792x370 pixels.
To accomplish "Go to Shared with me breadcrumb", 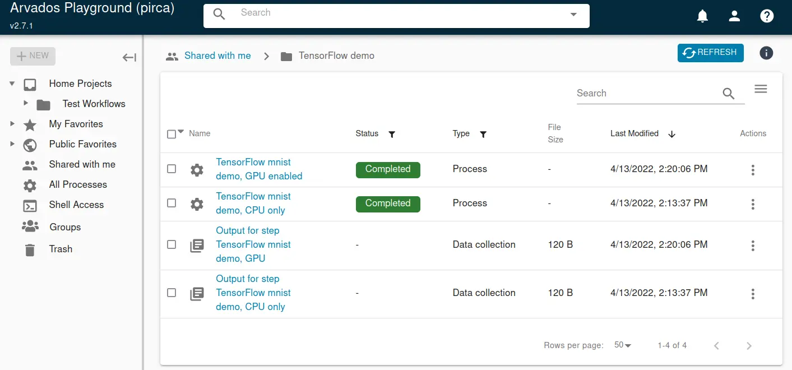I will (217, 55).
